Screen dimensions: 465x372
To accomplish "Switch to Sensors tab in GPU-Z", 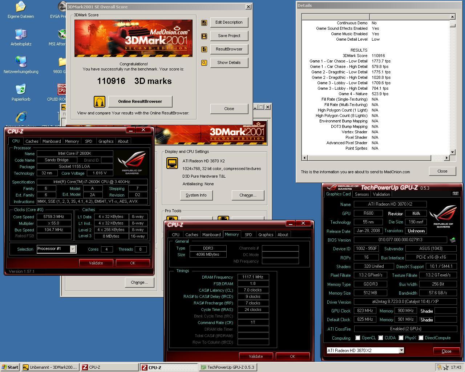I will coord(362,194).
